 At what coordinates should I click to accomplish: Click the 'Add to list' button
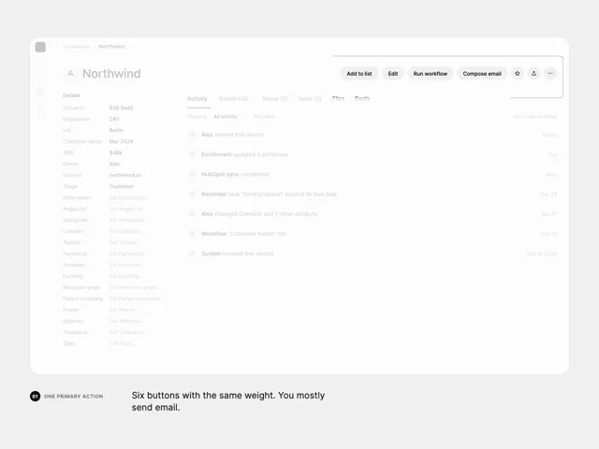coord(359,73)
